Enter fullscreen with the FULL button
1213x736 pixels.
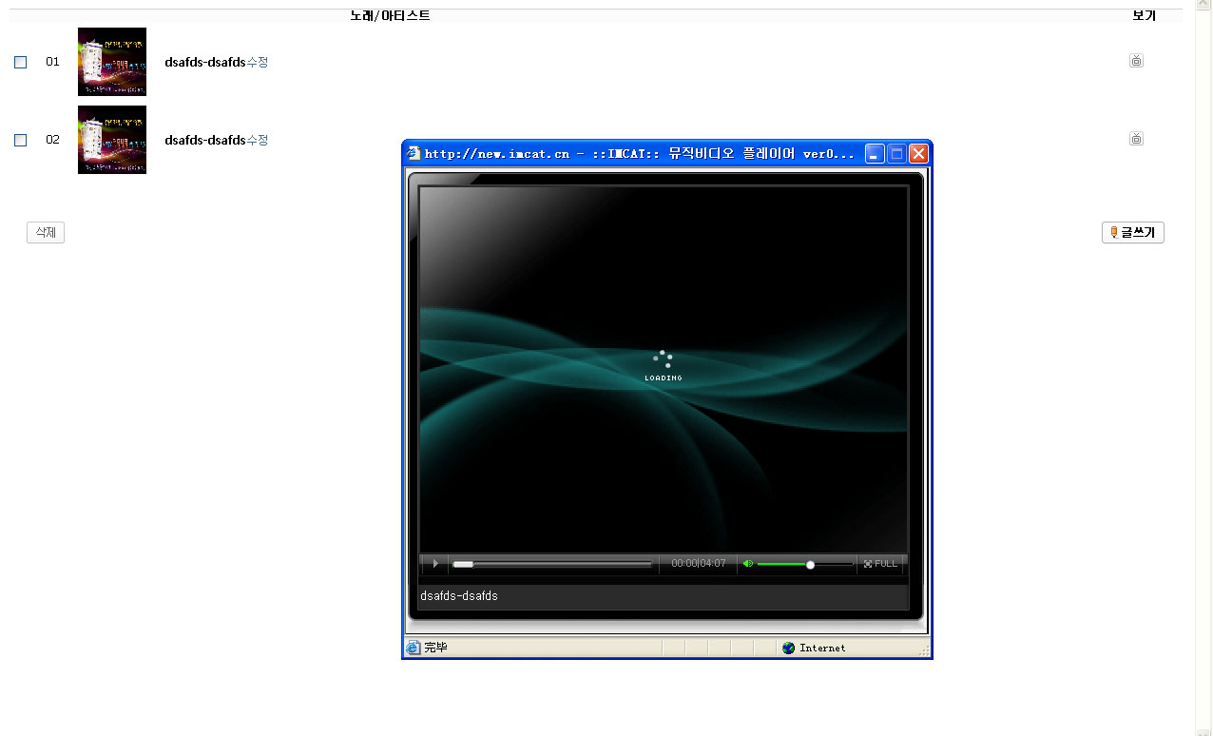point(880,564)
